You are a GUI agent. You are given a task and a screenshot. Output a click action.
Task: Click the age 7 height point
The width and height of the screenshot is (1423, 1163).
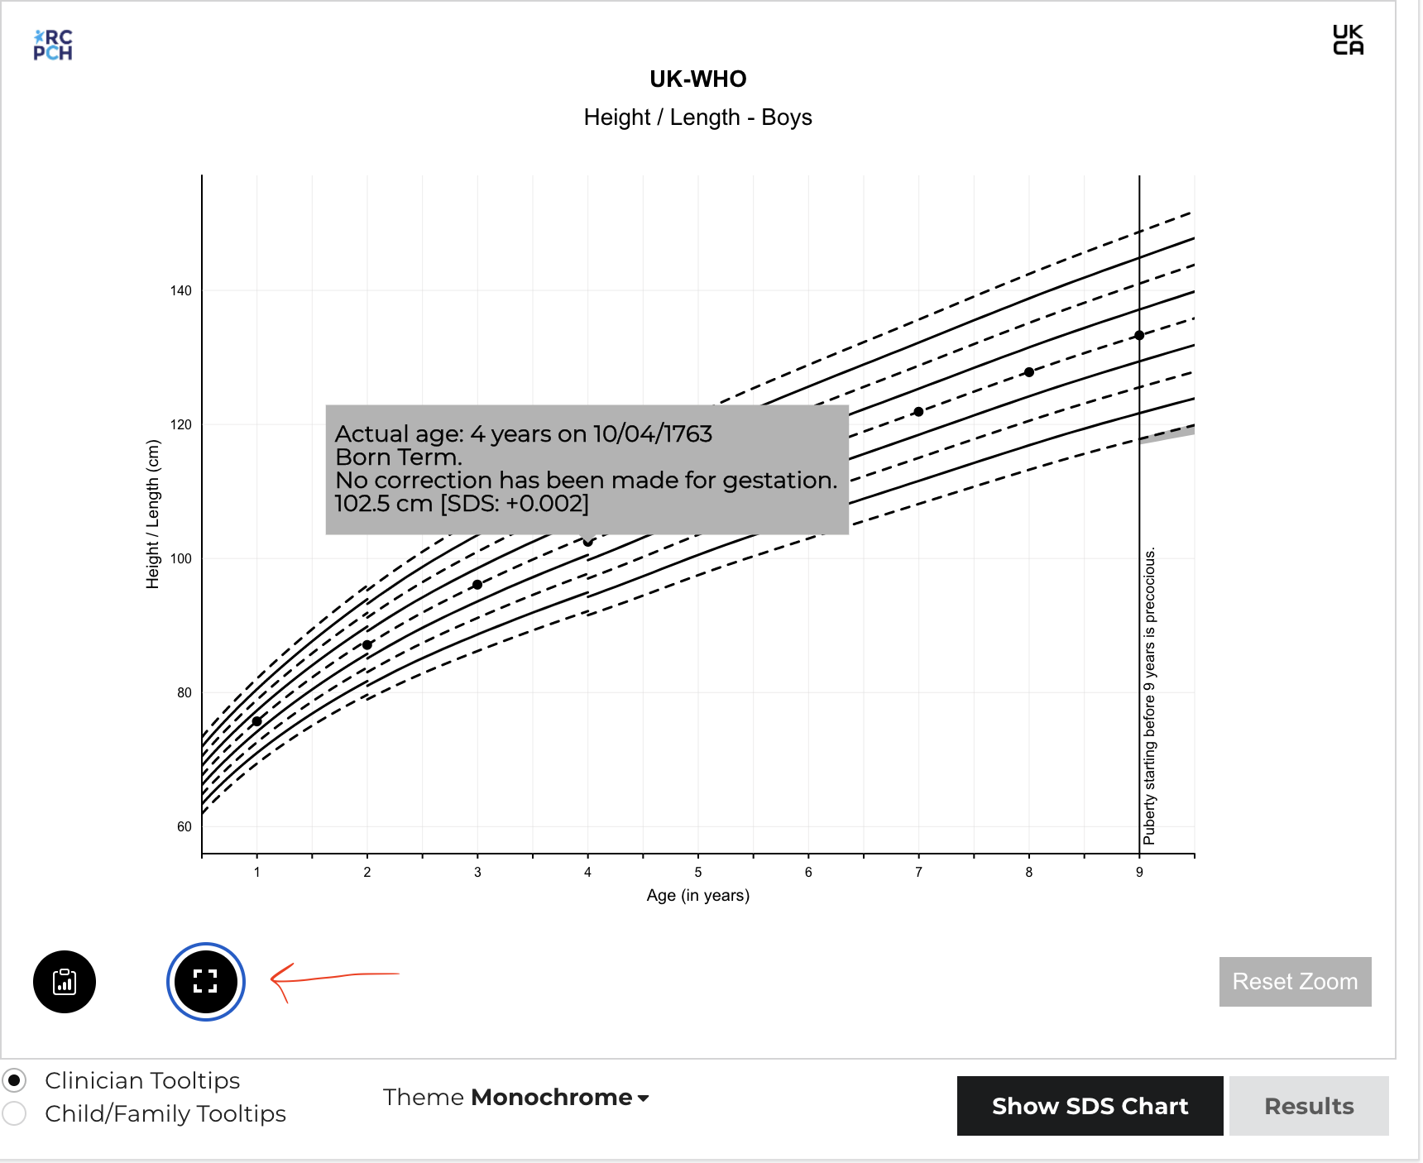[x=918, y=411]
